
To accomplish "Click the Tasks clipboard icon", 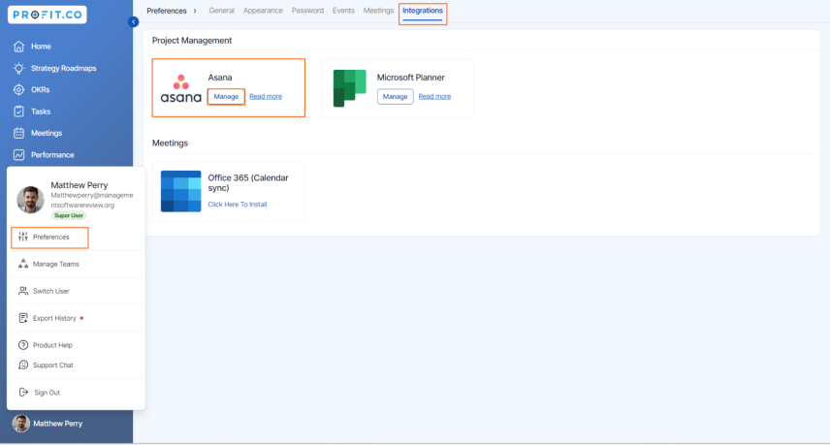I will 19,111.
